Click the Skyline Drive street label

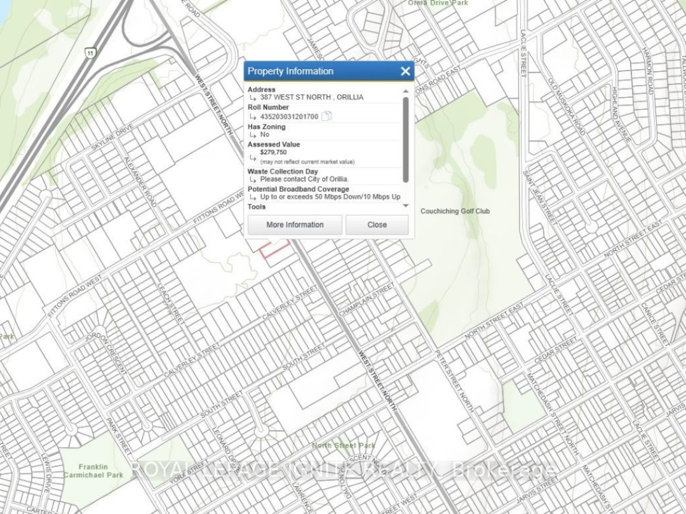(x=112, y=137)
